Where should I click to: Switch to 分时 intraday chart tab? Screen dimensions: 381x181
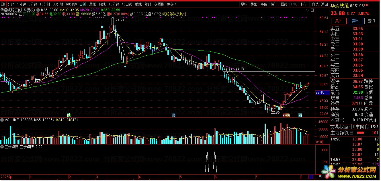click(x=11, y=4)
